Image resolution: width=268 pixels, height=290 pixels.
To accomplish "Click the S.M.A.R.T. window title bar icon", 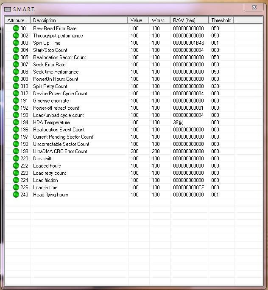I will tap(8, 9).
